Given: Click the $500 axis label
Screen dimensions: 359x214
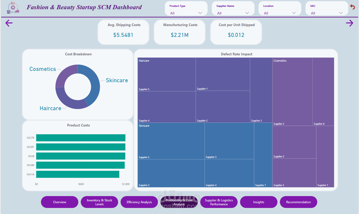Looking at the screenshot, I should pos(81,184).
